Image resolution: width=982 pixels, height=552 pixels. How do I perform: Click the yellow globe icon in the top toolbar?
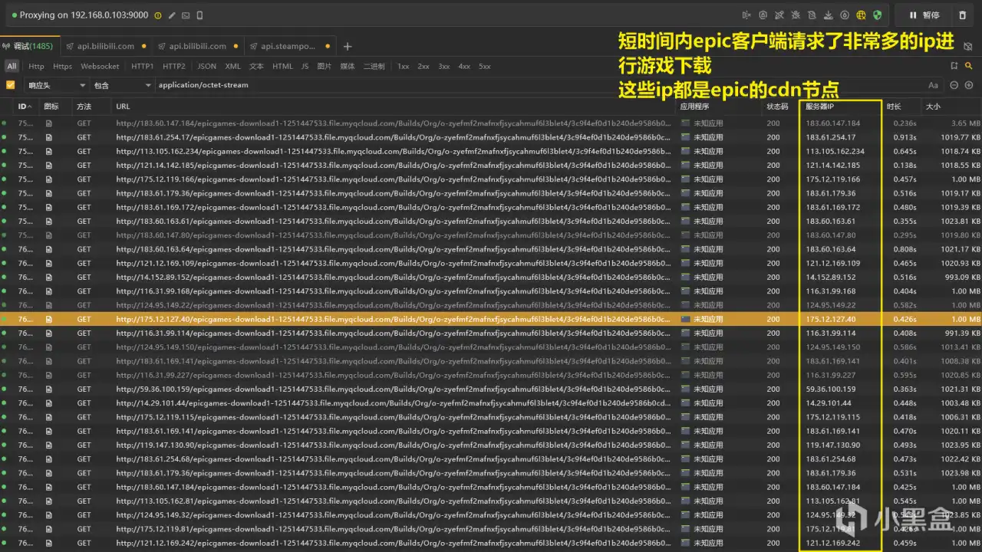pyautogui.click(x=862, y=15)
